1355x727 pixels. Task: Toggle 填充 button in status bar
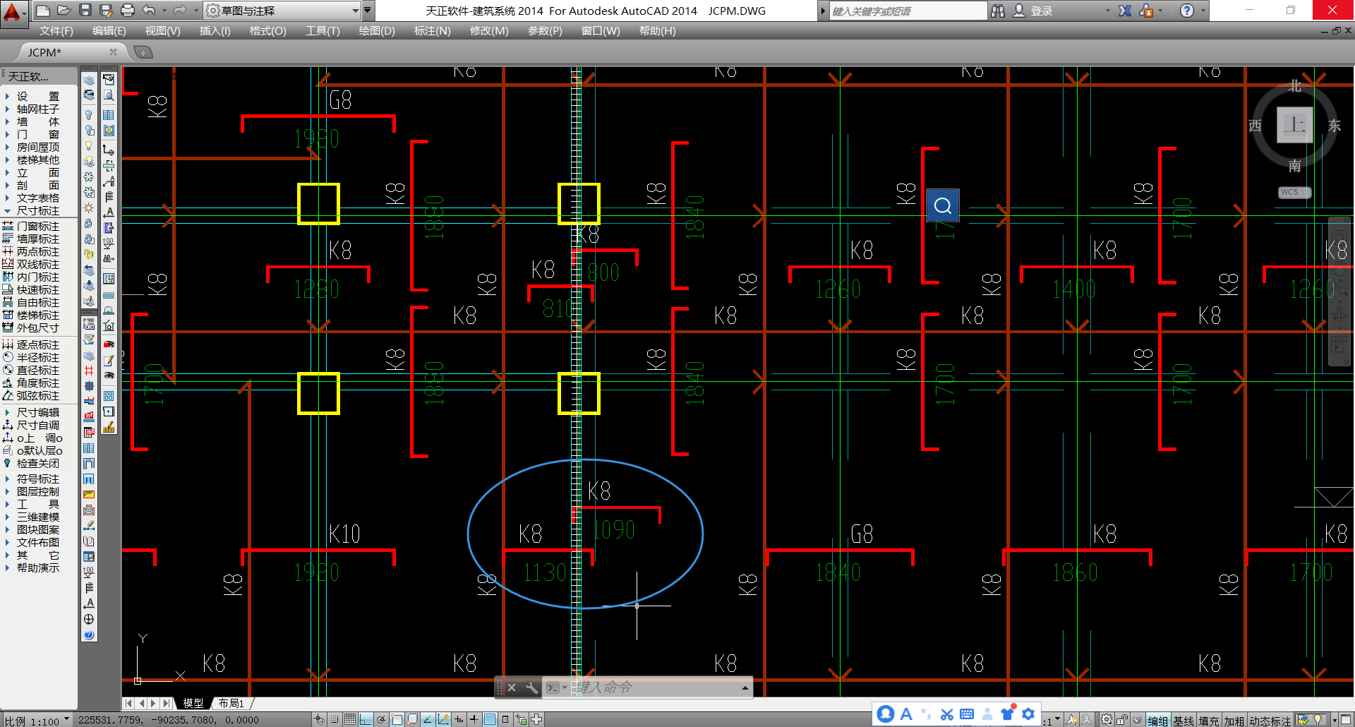[x=1209, y=721]
